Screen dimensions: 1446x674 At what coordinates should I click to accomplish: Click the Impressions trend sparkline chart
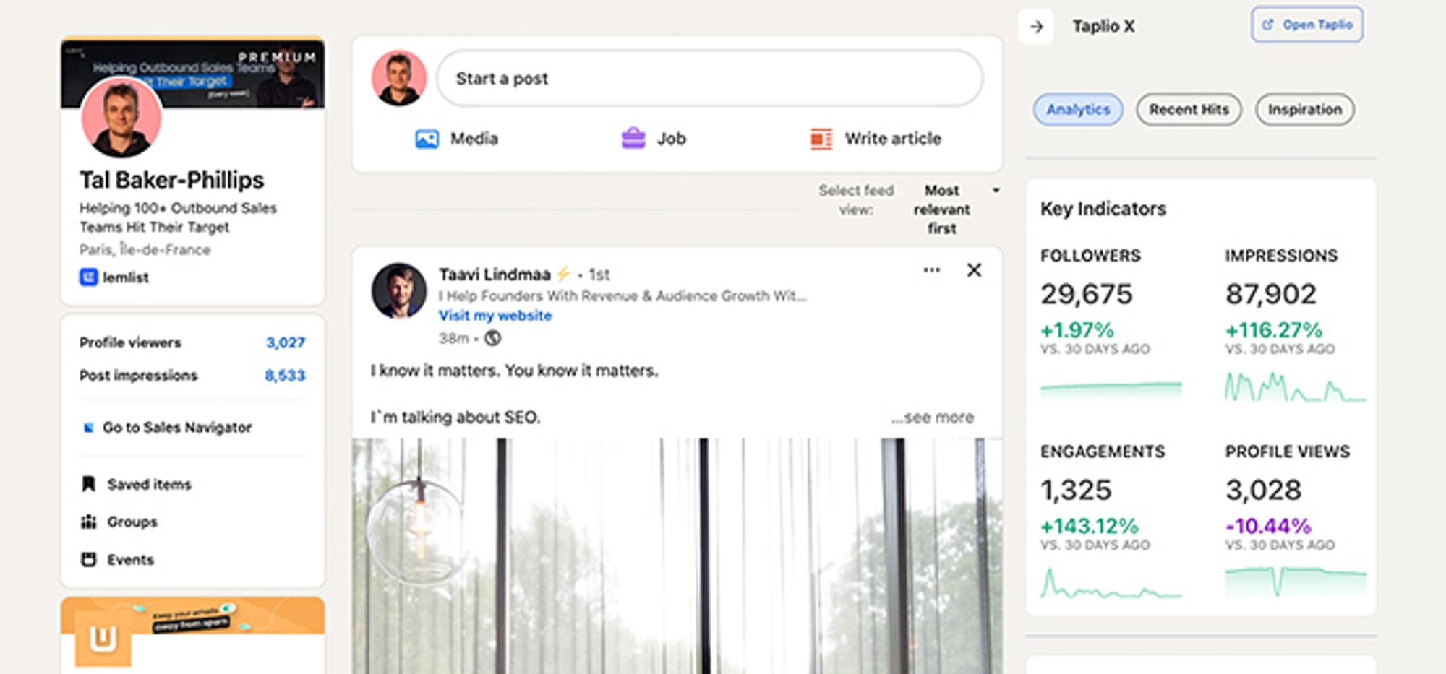(1295, 386)
